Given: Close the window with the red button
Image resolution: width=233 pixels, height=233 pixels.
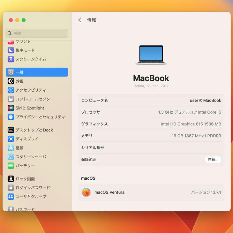Looking at the screenshot, I should click(x=11, y=20).
